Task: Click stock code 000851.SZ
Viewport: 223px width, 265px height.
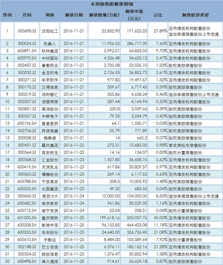Action: point(27,109)
